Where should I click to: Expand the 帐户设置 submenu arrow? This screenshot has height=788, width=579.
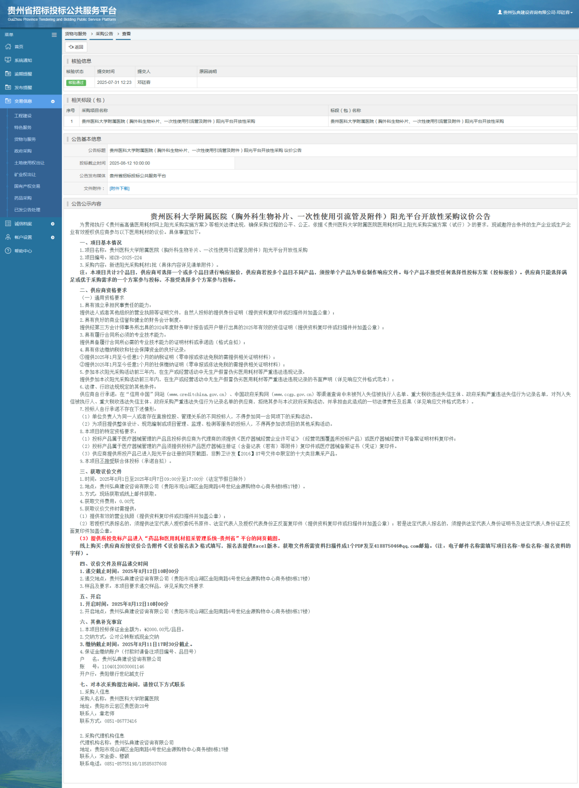click(53, 237)
